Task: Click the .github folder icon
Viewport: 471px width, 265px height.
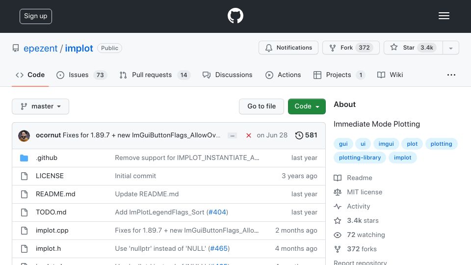Action: (24, 158)
